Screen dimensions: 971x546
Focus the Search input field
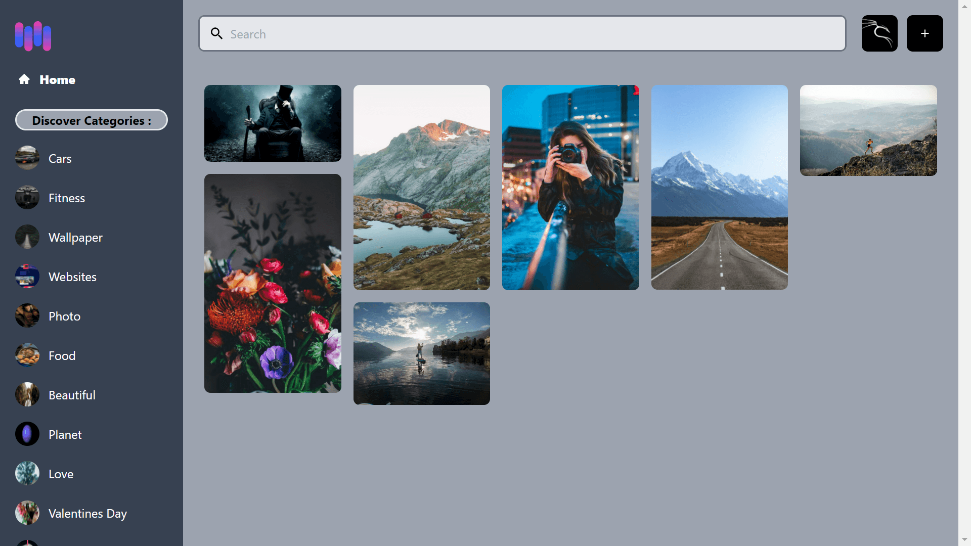pyautogui.click(x=522, y=33)
